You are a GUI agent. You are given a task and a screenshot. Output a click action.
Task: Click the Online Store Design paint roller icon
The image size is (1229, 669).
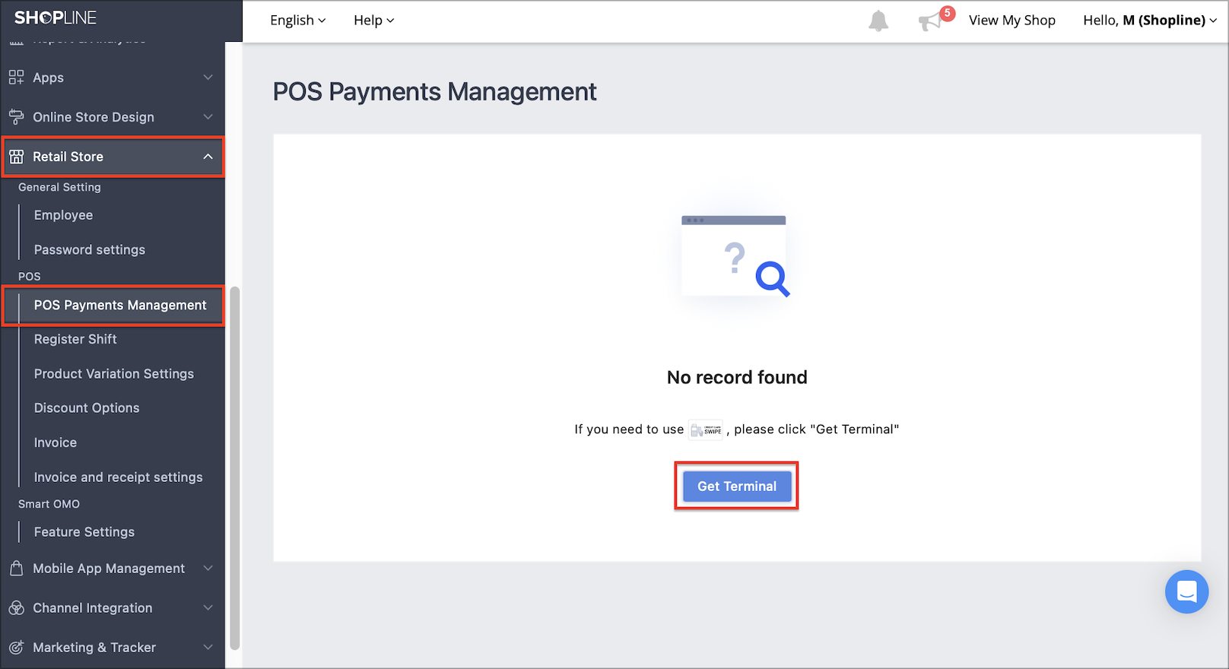click(16, 117)
